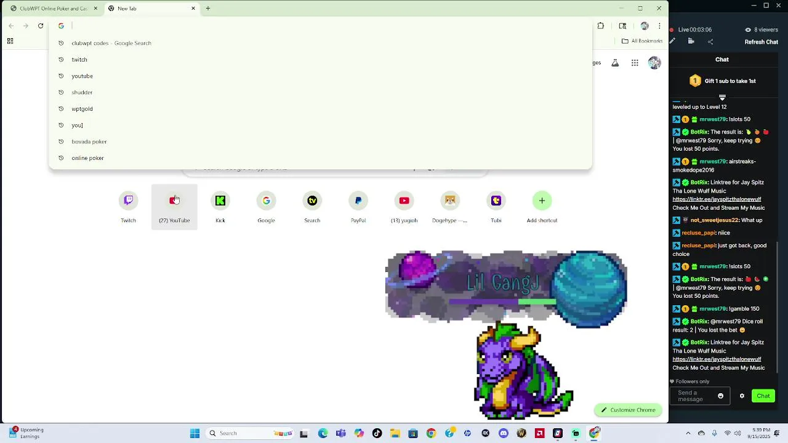Image resolution: width=788 pixels, height=443 pixels.
Task: Close the ClubWPT tab
Action: click(x=95, y=9)
